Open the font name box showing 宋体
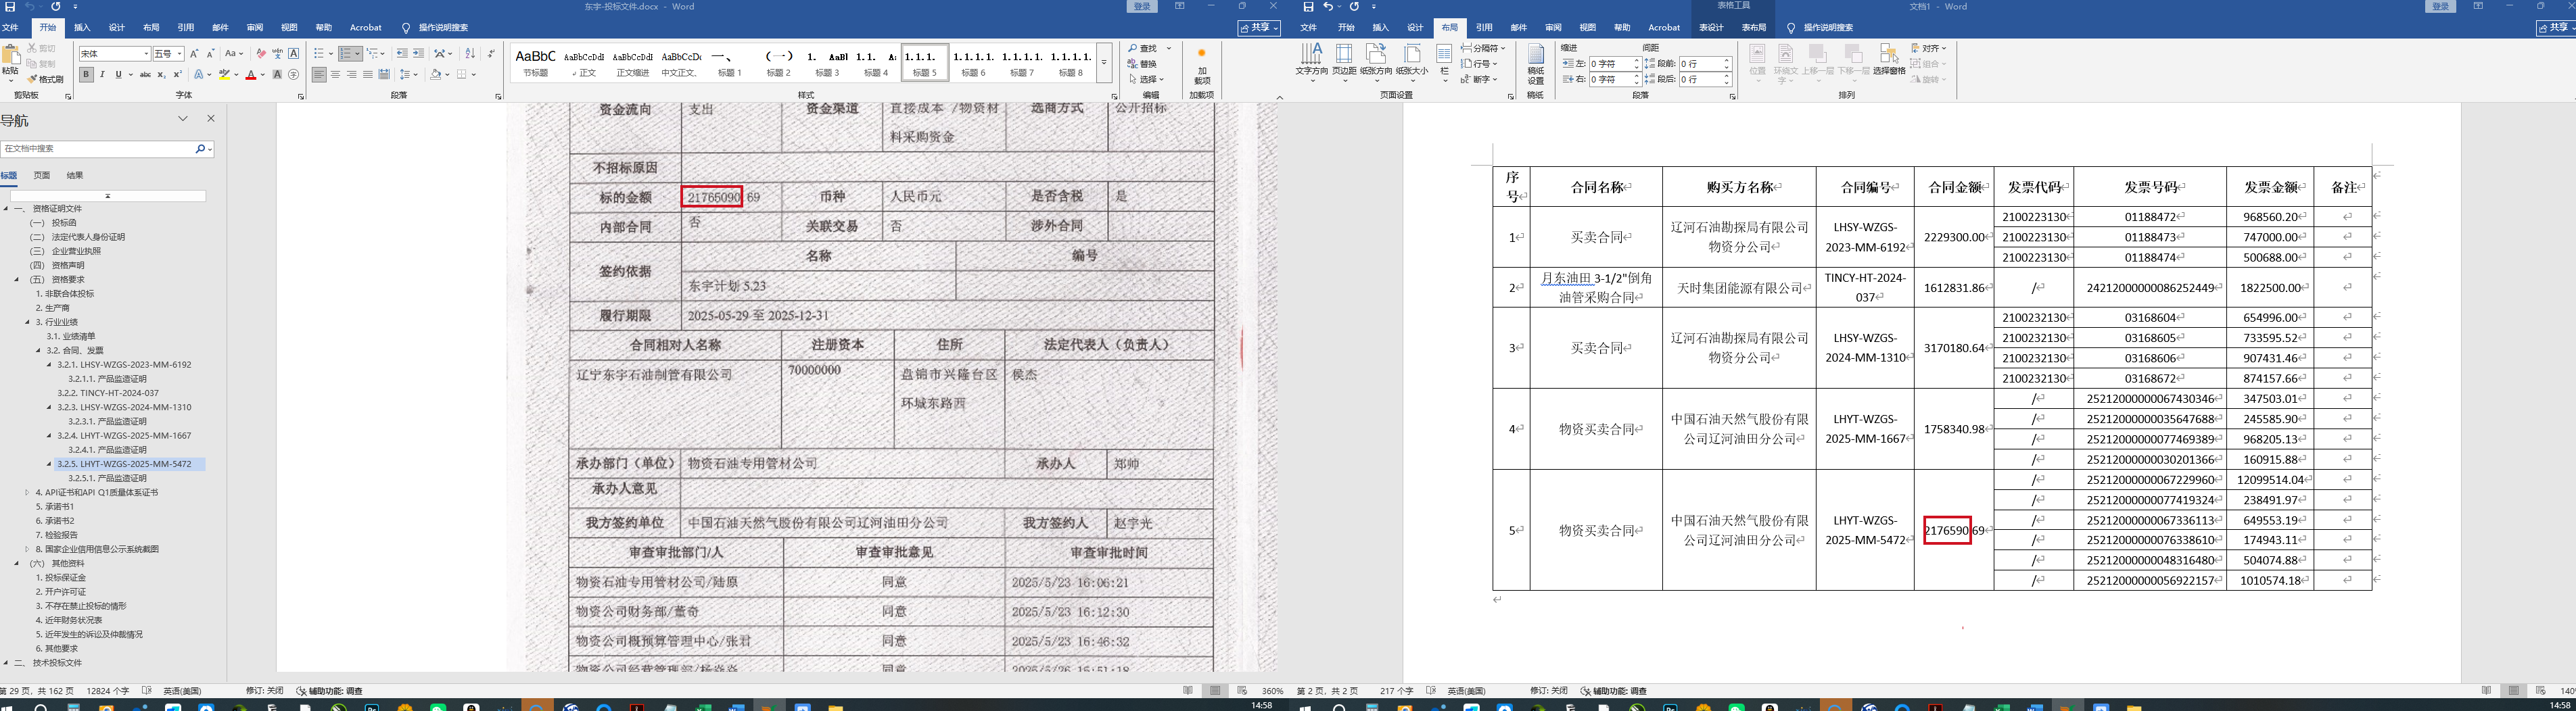The width and height of the screenshot is (2576, 711). [x=114, y=54]
